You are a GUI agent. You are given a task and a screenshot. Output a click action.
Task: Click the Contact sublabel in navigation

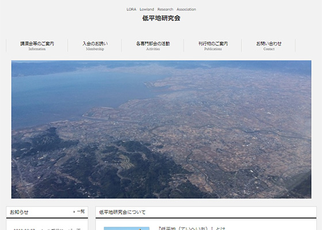(x=269, y=49)
